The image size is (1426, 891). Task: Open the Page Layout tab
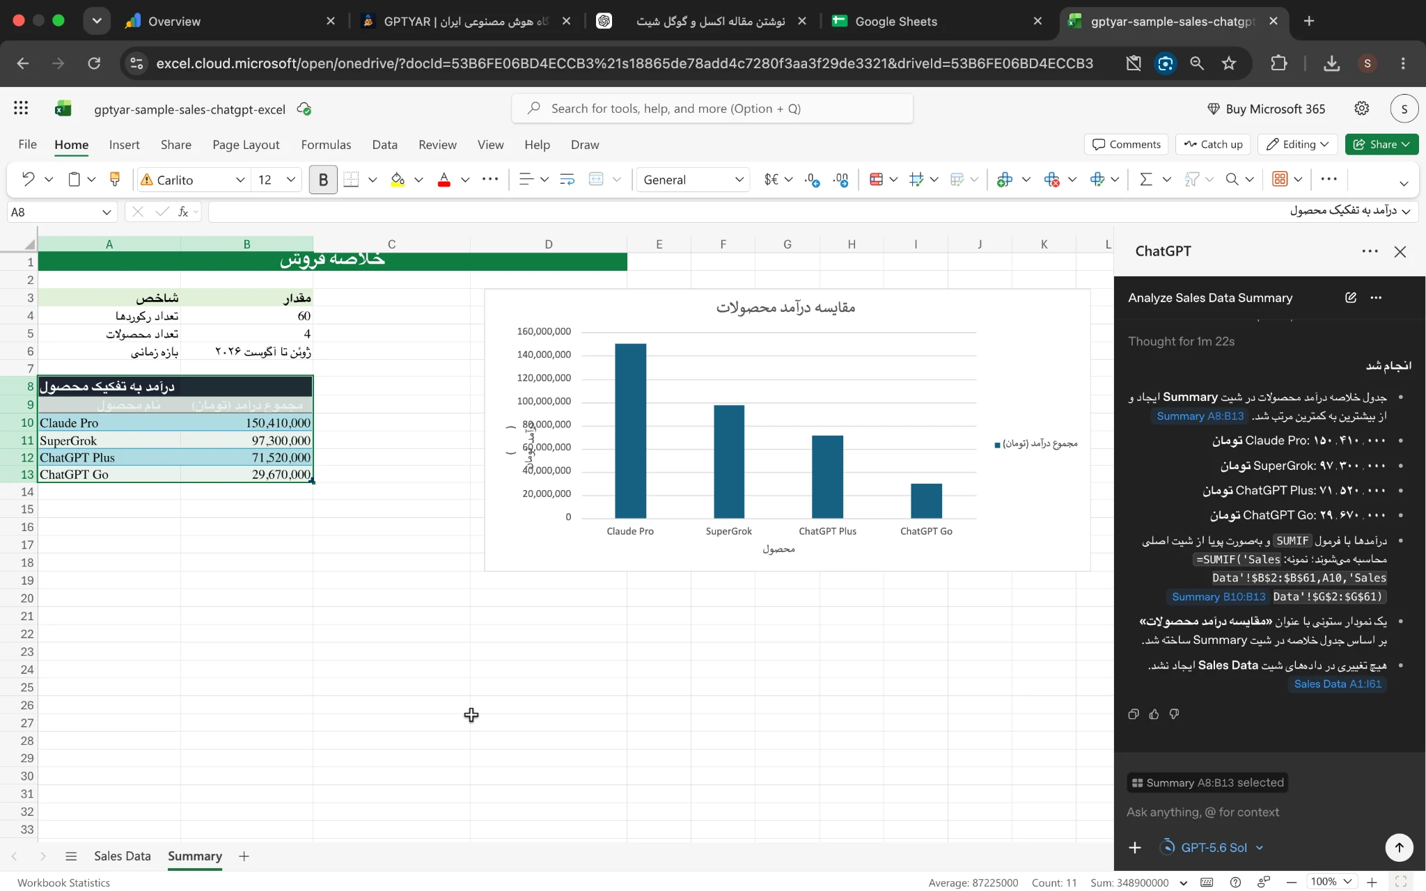pos(246,144)
